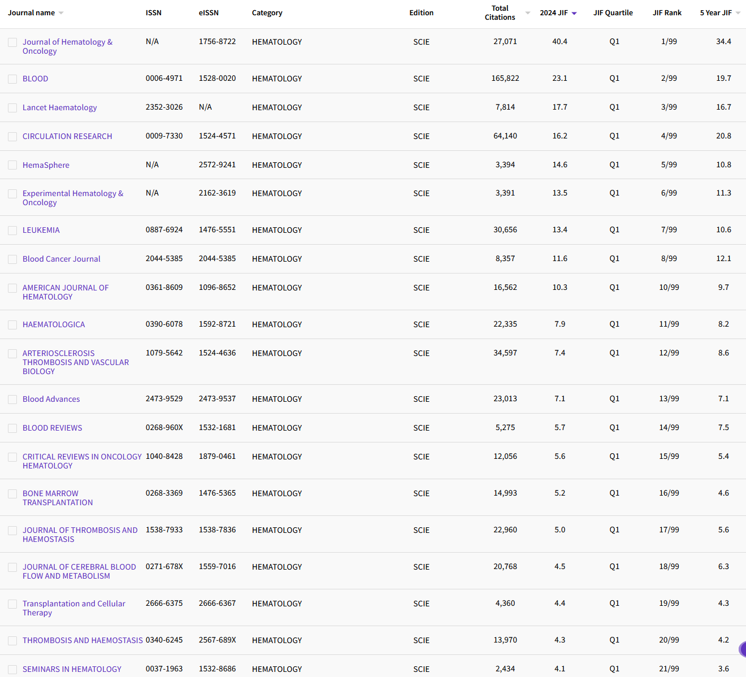This screenshot has width=746, height=677.
Task: Select the THROMBOSIS AND HAEMOSTASIS checkbox
Action: [x=12, y=640]
